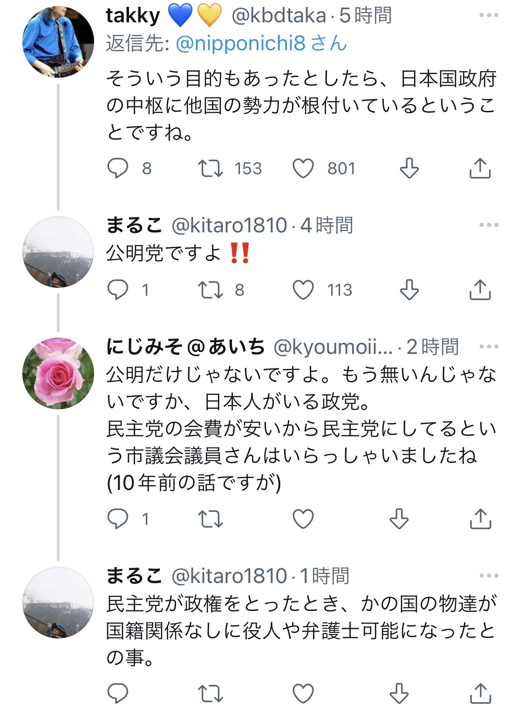Viewport: 524px width, 719px height.
Task: Downvote the 公明党ですよ tweet
Action: [409, 290]
